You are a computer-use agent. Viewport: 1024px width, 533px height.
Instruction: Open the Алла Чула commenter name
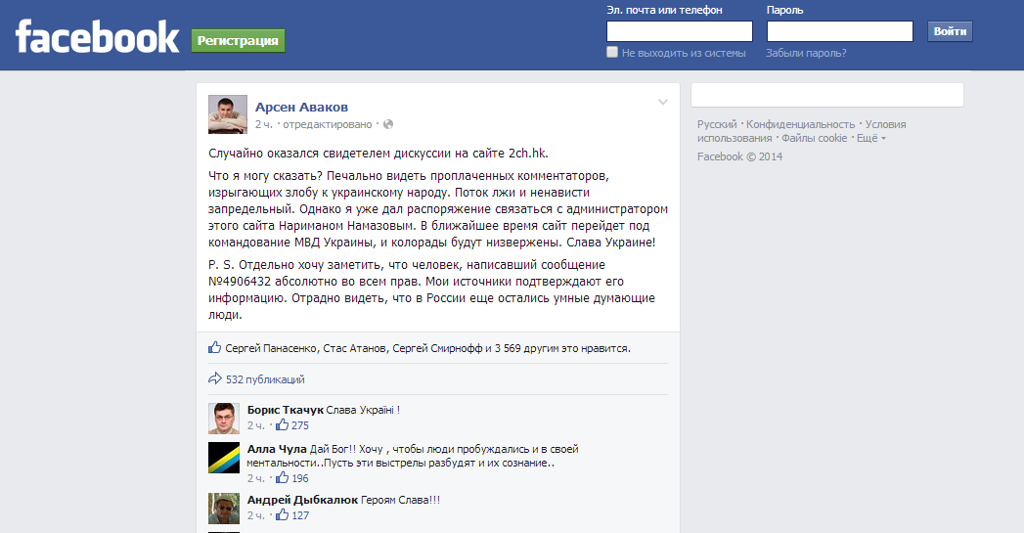[x=277, y=450]
